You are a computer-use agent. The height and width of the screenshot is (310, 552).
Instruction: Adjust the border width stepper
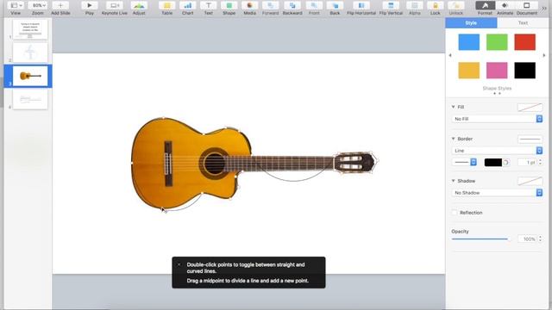(541, 163)
